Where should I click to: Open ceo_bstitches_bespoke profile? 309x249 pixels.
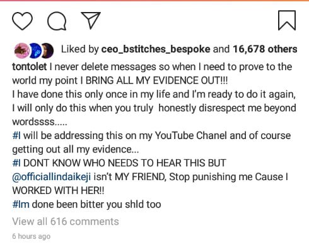[156, 49]
